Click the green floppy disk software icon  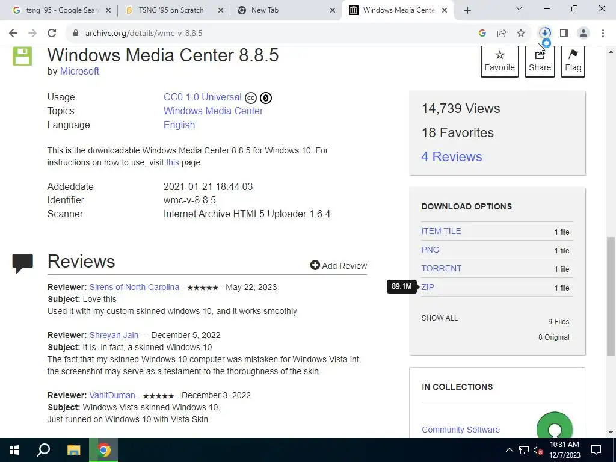tap(22, 56)
